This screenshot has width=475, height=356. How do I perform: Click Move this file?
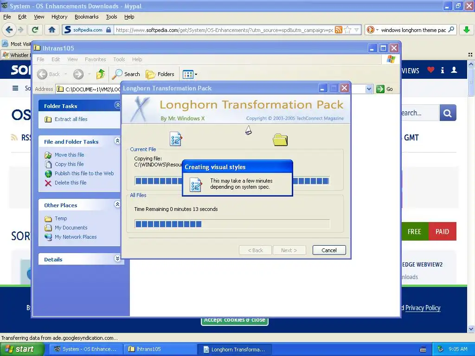pos(70,155)
